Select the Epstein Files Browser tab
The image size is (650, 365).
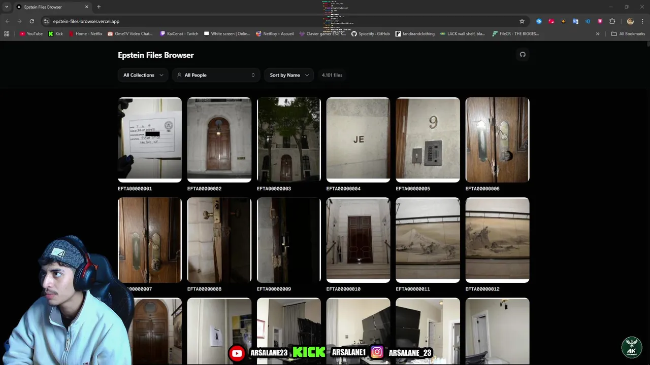pos(52,7)
